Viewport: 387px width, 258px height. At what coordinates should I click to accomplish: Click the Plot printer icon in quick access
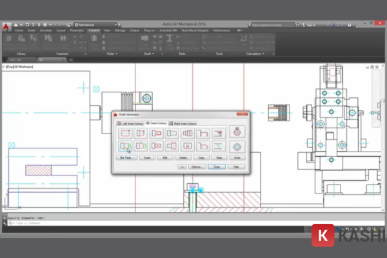[45, 25]
